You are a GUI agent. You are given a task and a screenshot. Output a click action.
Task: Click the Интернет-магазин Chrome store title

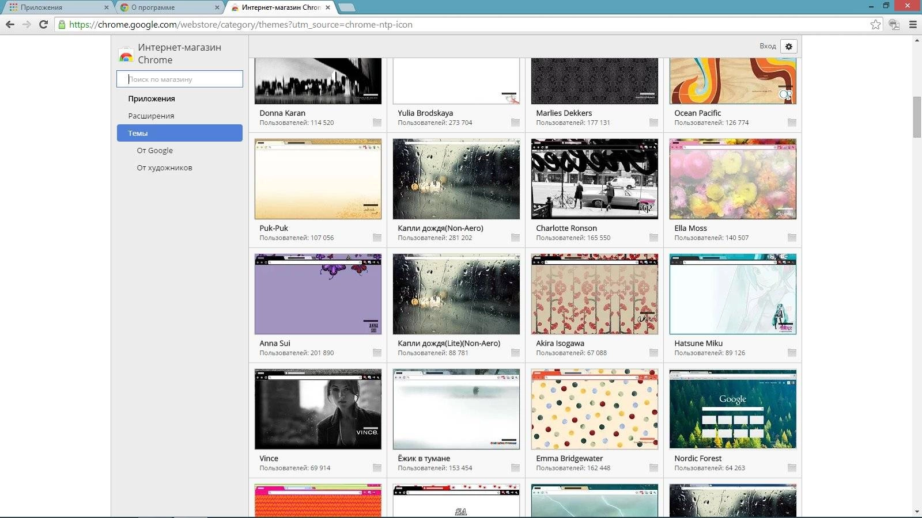pos(179,54)
